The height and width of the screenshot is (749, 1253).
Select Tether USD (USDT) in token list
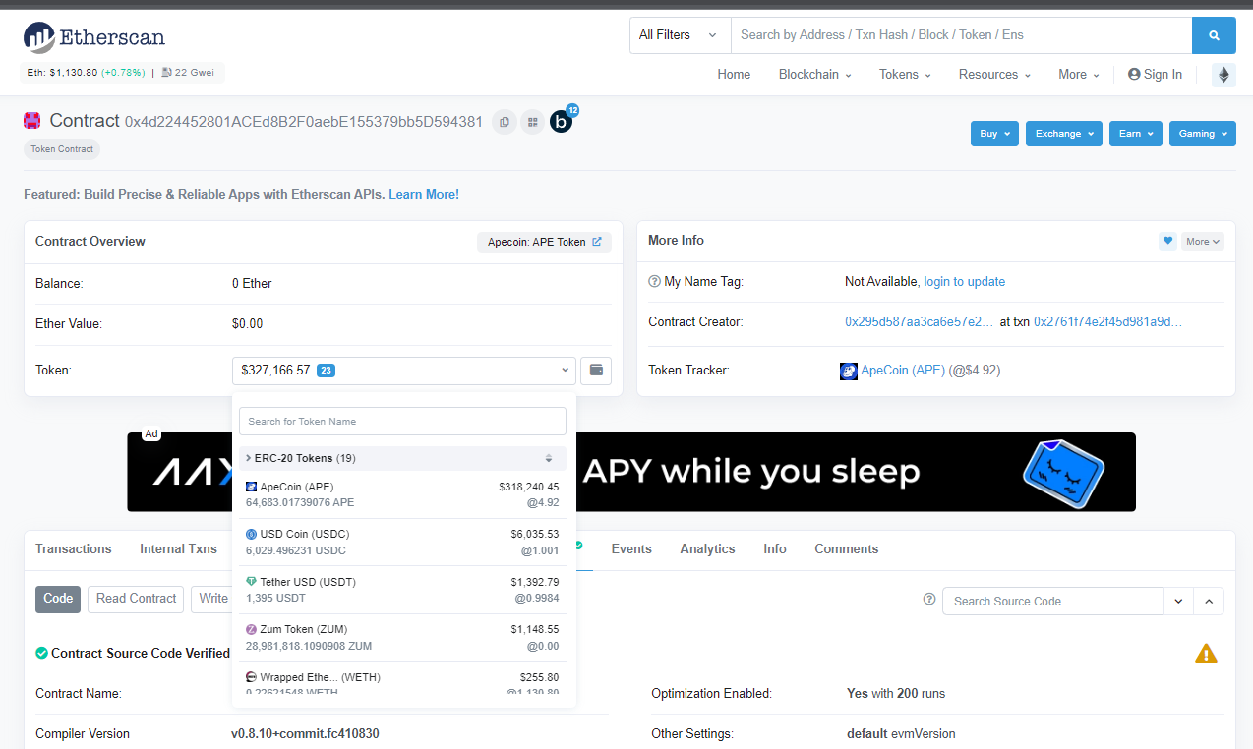coord(402,590)
